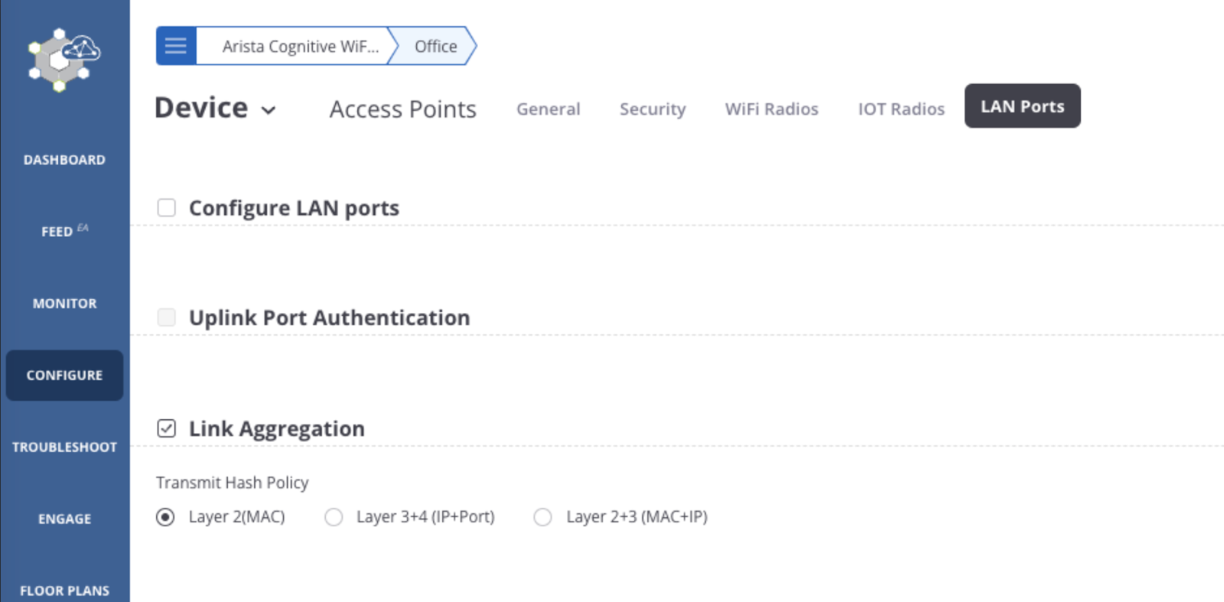The image size is (1224, 602).
Task: Navigate to the Dashboard section
Action: tap(63, 159)
